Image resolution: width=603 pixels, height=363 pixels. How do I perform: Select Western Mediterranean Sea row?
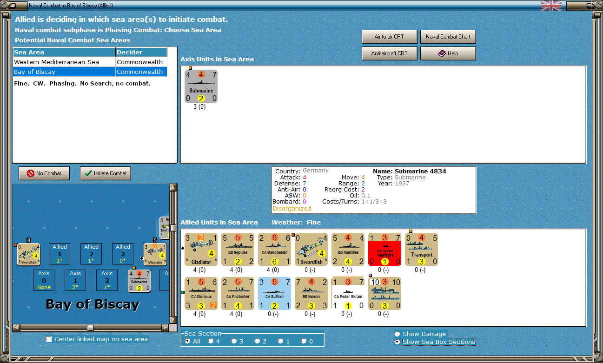(90, 62)
